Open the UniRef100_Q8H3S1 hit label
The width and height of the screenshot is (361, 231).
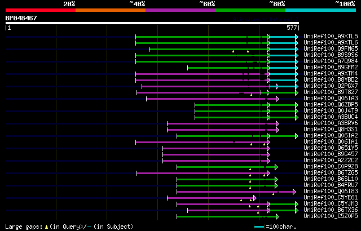(331, 130)
